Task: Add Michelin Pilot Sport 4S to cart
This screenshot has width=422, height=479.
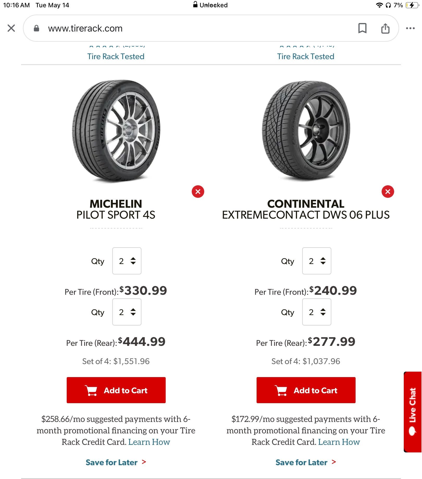Action: tap(116, 390)
